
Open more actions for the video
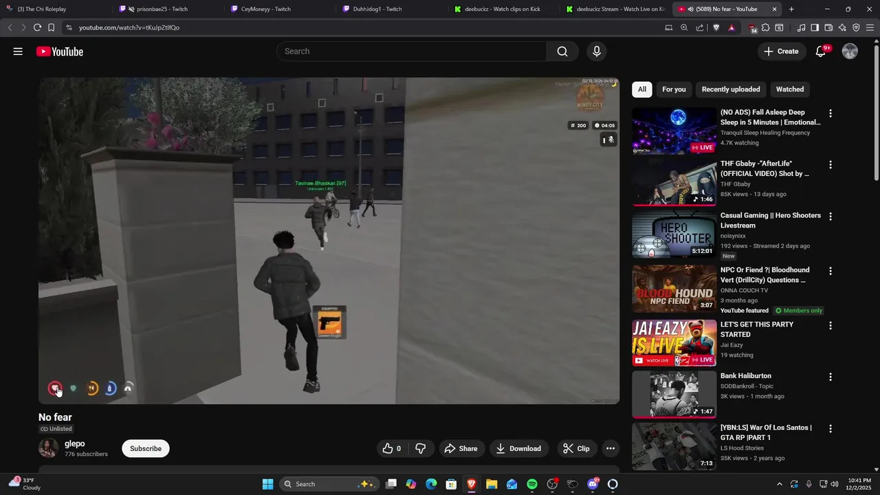point(610,448)
